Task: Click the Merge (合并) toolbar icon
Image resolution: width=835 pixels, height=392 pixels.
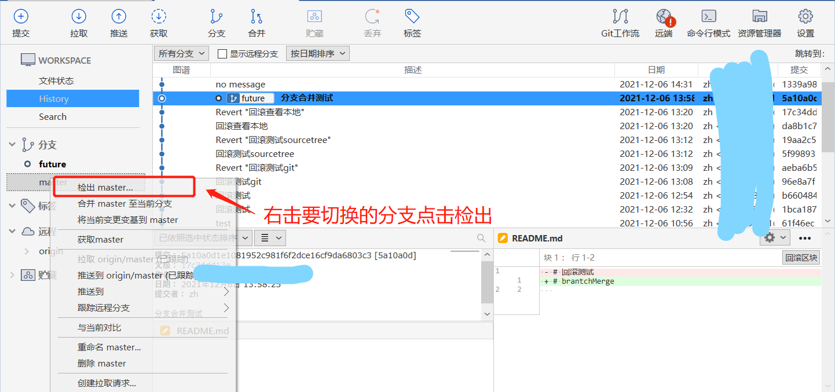Action: (x=257, y=17)
